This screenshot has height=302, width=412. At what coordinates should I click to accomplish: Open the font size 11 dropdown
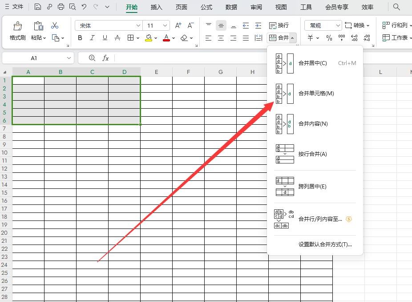pyautogui.click(x=165, y=26)
